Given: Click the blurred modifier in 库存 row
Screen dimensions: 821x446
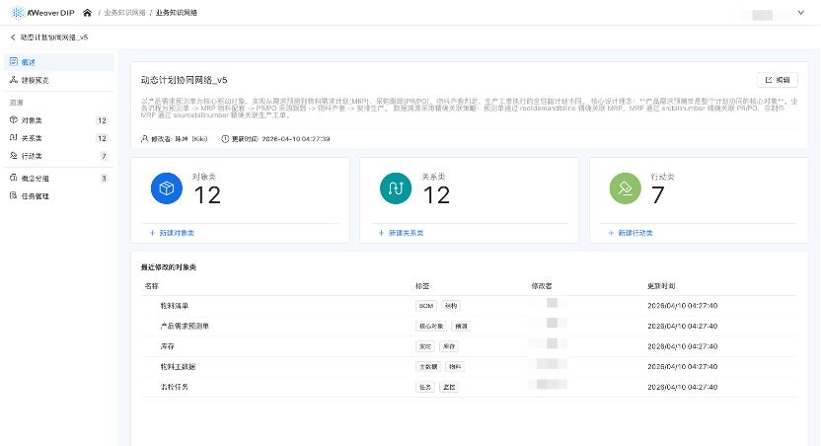Looking at the screenshot, I should pos(549,344).
